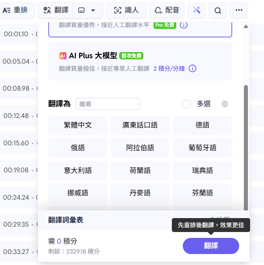Click the 剩餘：2329.18 積分 balance text
264x265 pixels.
point(74,251)
